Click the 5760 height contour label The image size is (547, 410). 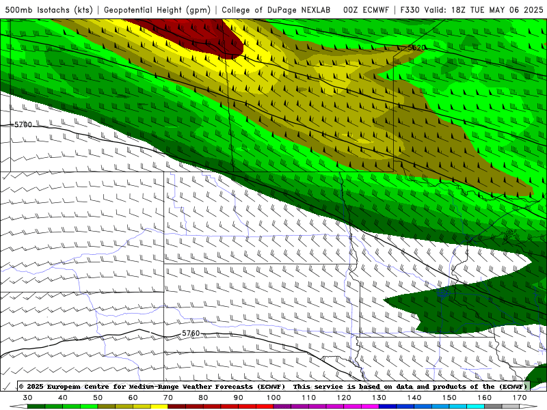click(191, 333)
